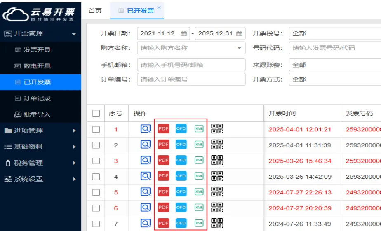Open 订单记录 in the sidebar
The image size is (381, 231).
(x=37, y=98)
